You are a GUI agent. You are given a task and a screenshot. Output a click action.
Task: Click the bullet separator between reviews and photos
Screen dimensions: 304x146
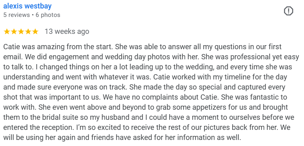(33, 15)
